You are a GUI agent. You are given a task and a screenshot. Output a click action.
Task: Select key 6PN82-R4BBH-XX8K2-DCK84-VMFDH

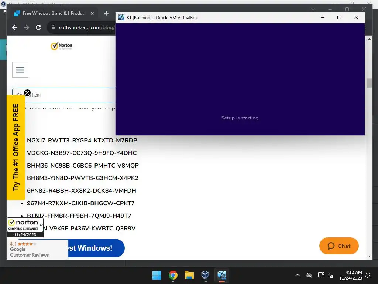coord(82,190)
